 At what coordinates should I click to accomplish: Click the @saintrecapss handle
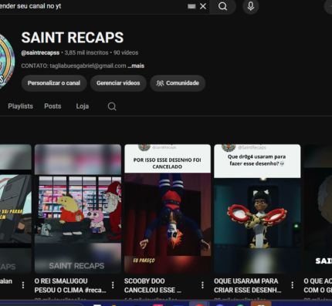(x=40, y=52)
